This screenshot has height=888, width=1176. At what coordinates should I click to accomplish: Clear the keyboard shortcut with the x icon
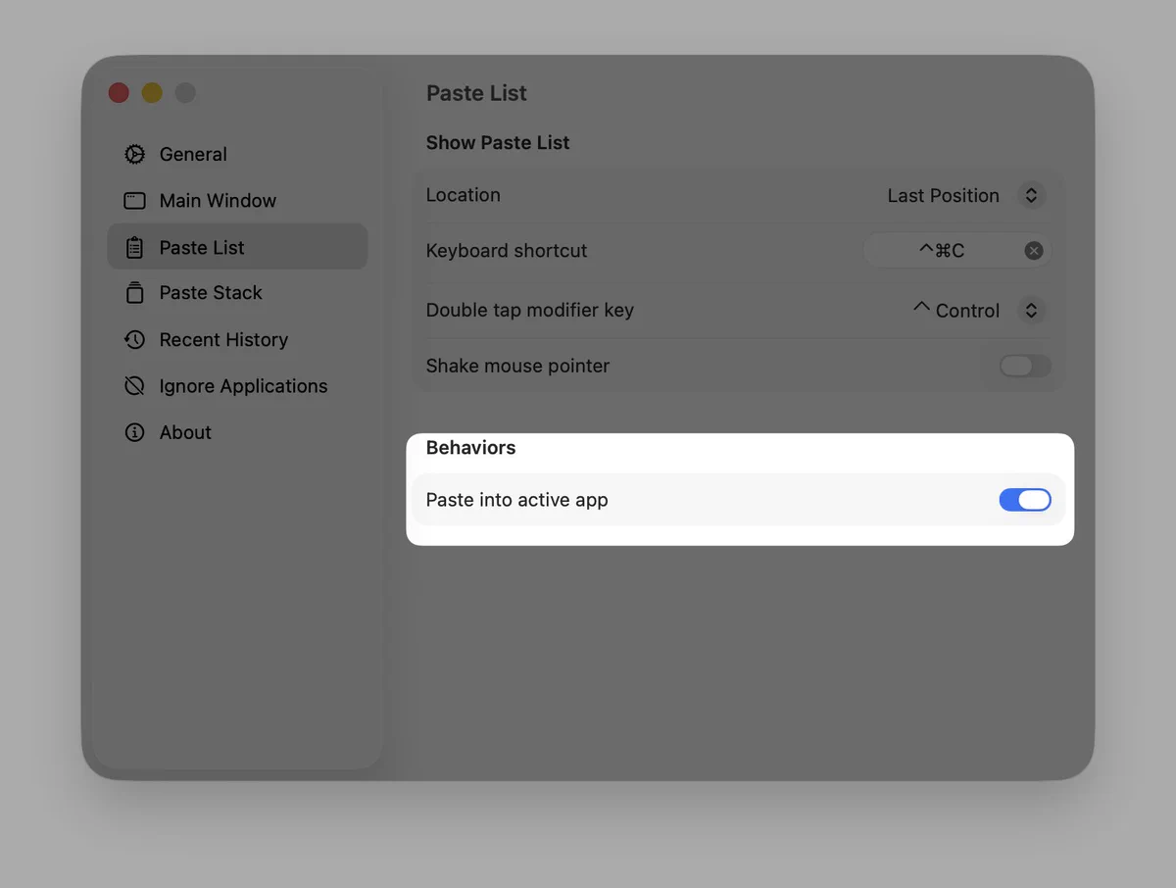click(1033, 251)
